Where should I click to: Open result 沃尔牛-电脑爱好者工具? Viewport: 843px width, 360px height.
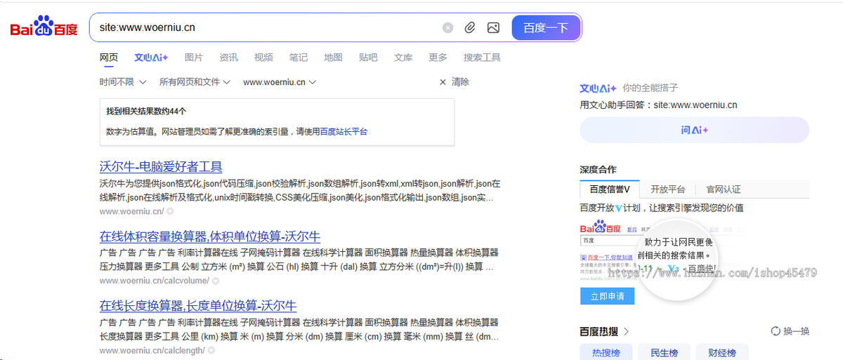click(161, 167)
